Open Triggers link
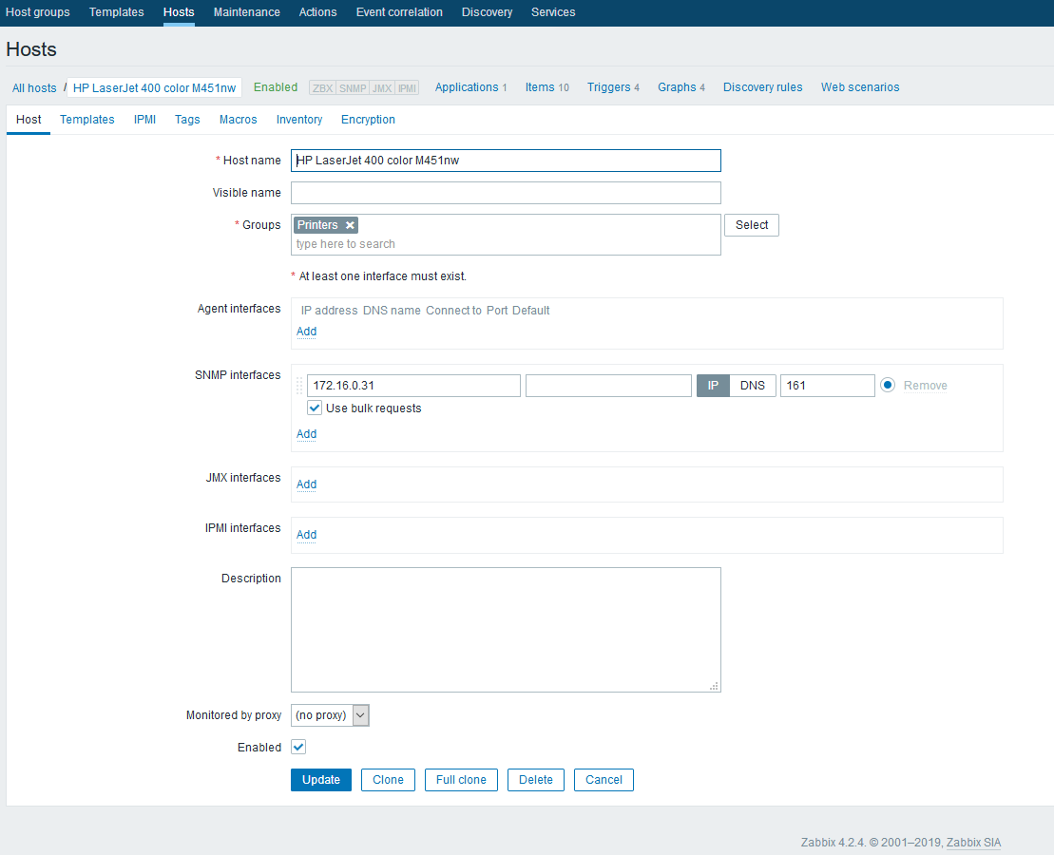The height and width of the screenshot is (855, 1054). (x=609, y=87)
